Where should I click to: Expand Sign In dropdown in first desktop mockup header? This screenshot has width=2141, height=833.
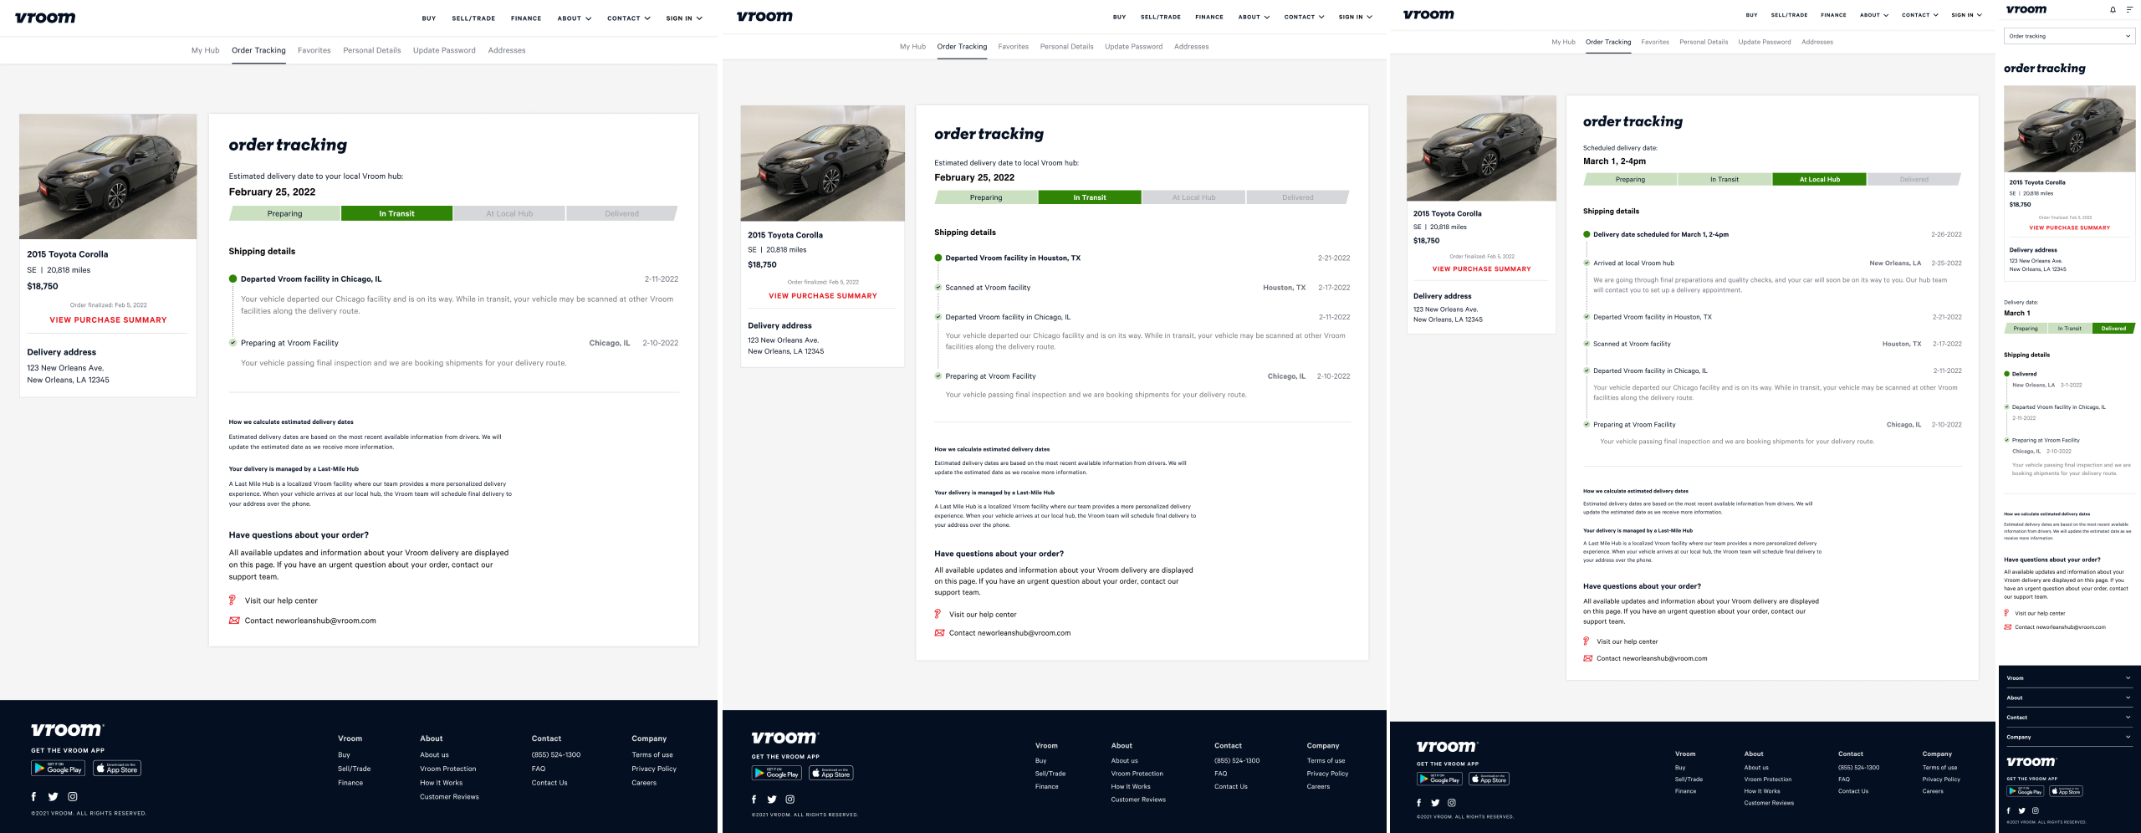tap(684, 18)
